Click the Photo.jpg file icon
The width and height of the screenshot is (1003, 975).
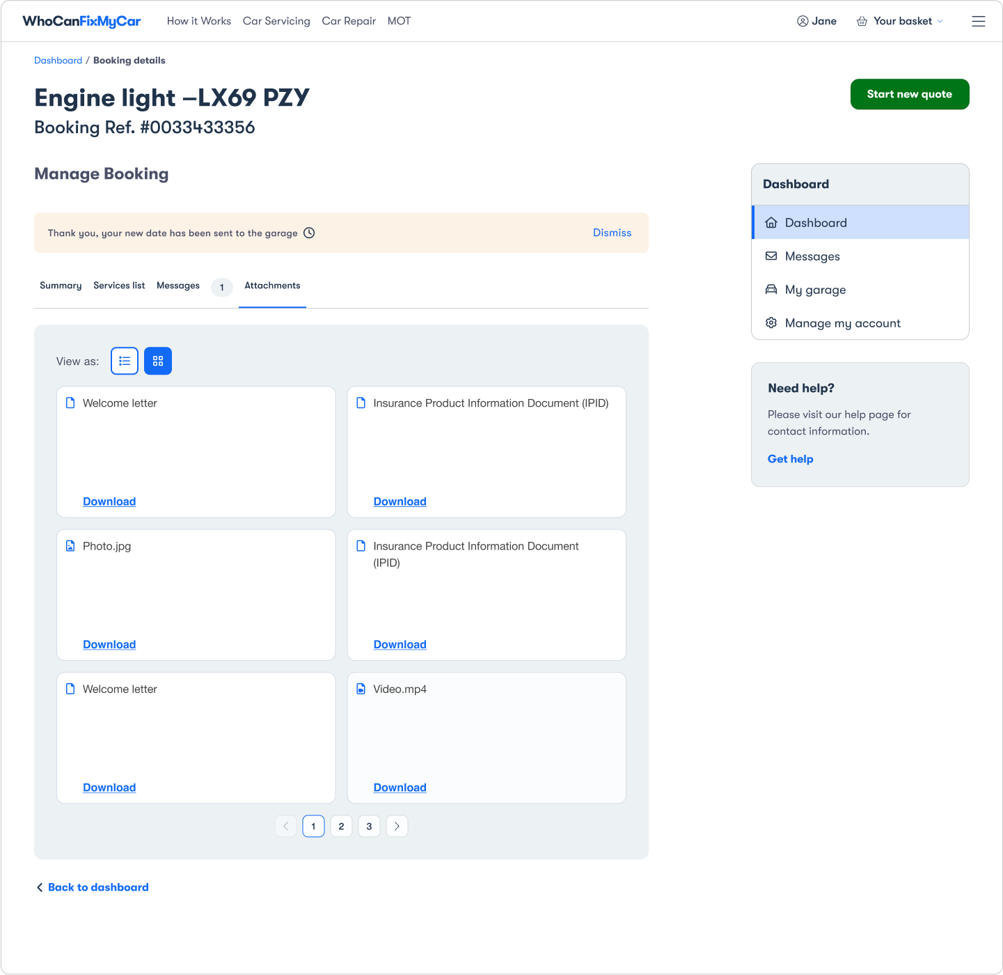point(70,545)
